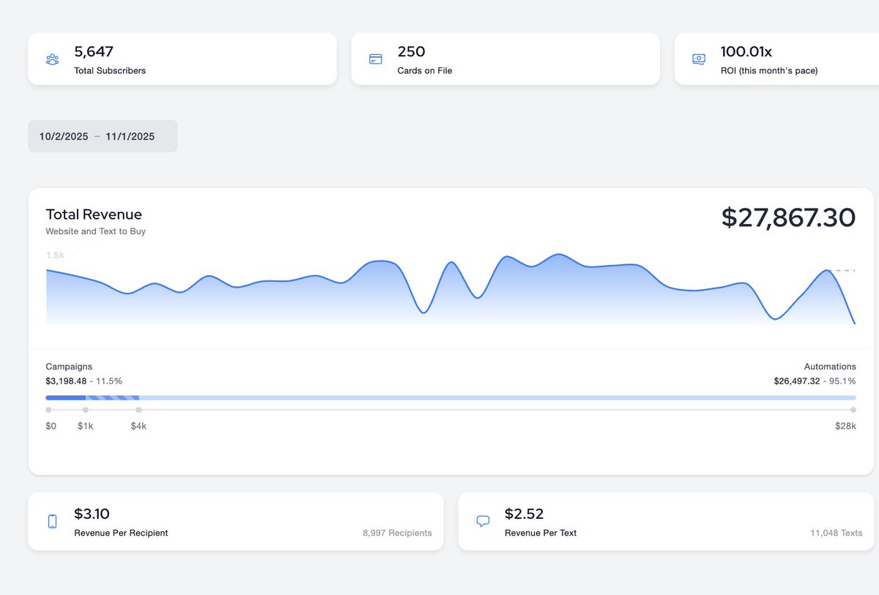This screenshot has height=595, width=879.
Task: Open the ROI (this month's pace) card
Action: [776, 59]
